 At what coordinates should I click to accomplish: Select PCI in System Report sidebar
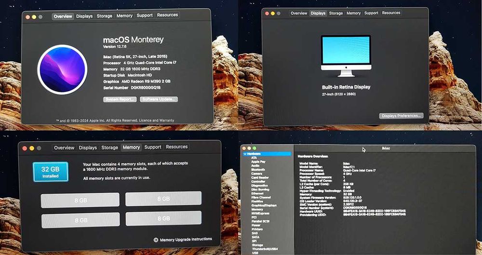(254, 217)
